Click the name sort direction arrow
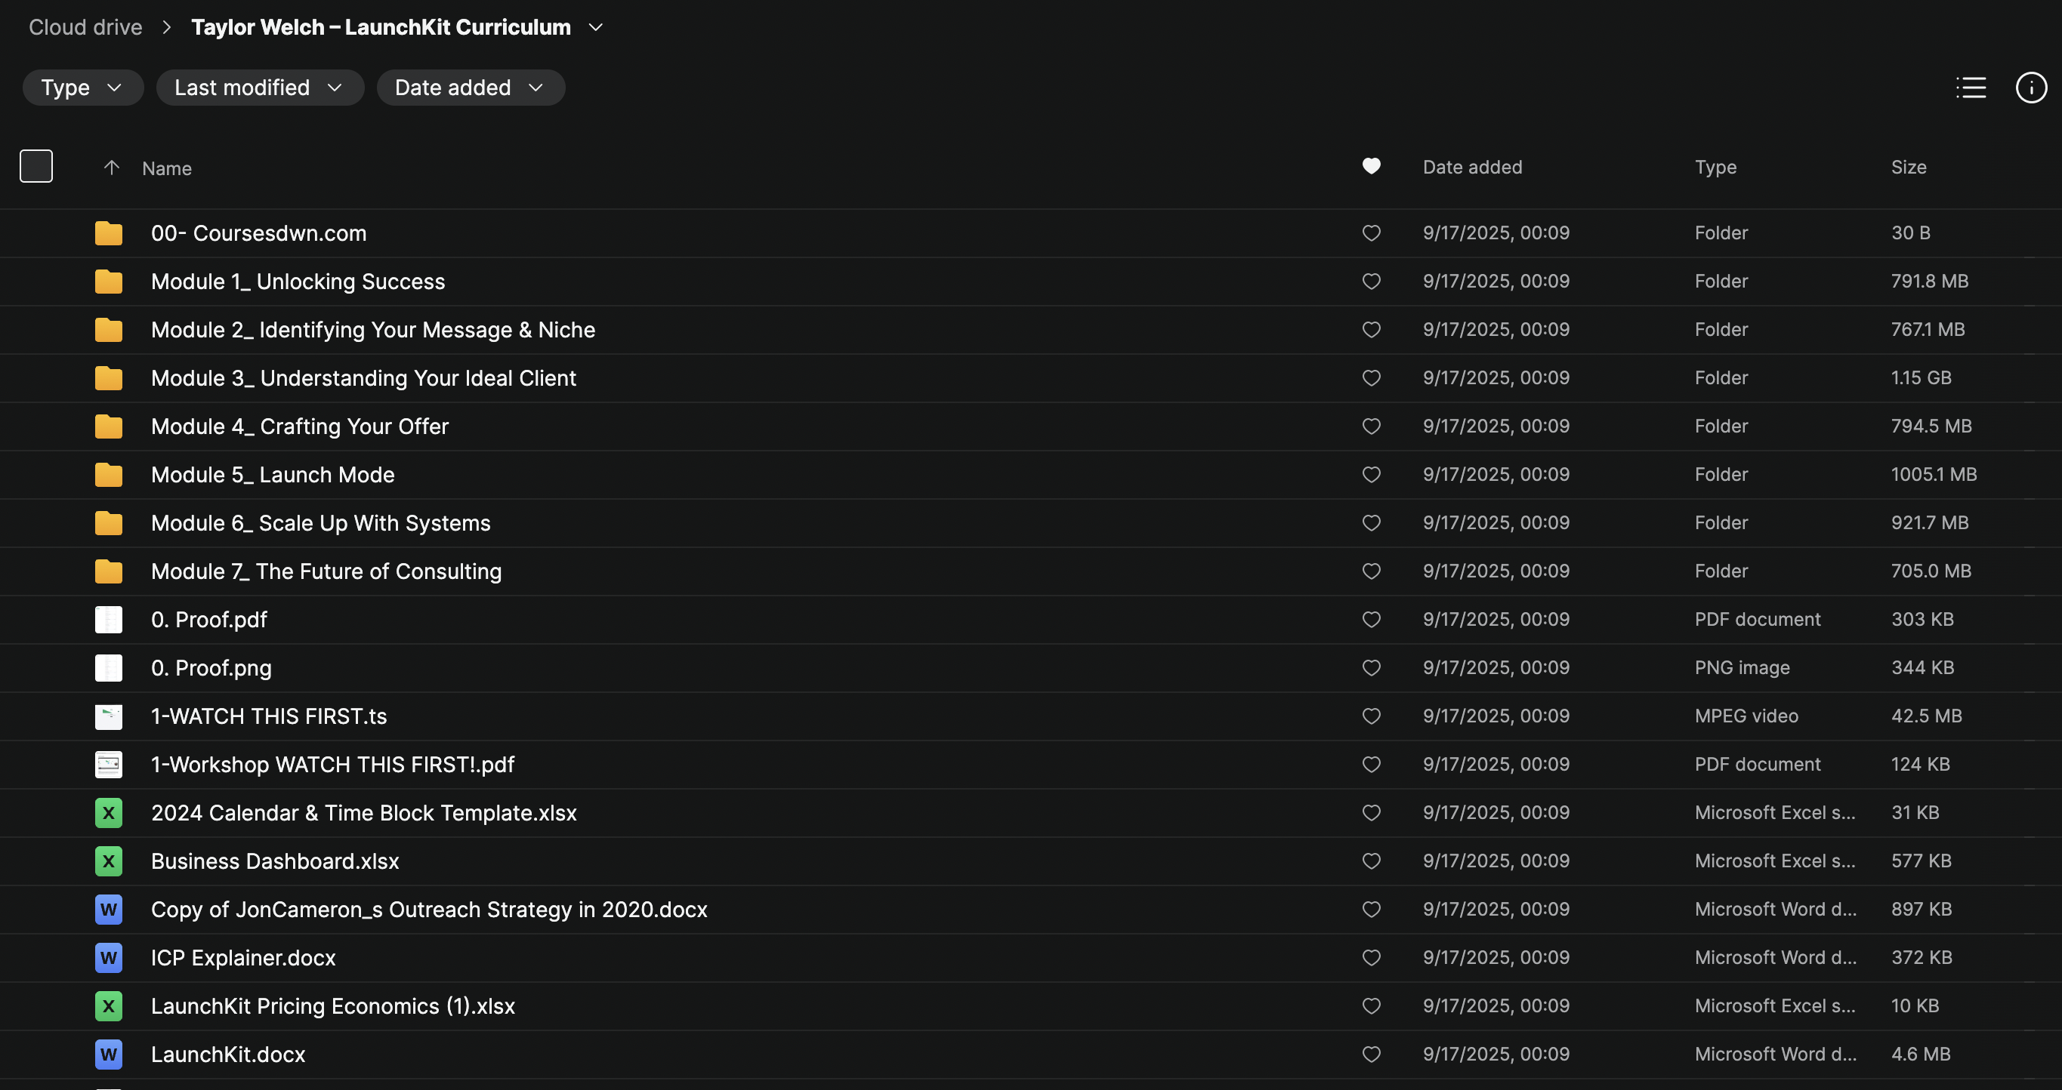 (x=111, y=168)
